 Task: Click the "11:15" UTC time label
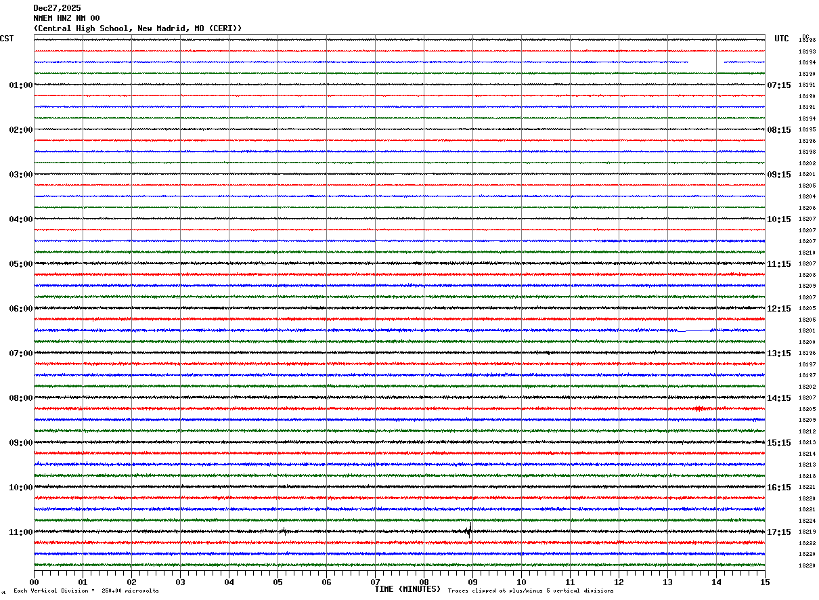point(780,264)
